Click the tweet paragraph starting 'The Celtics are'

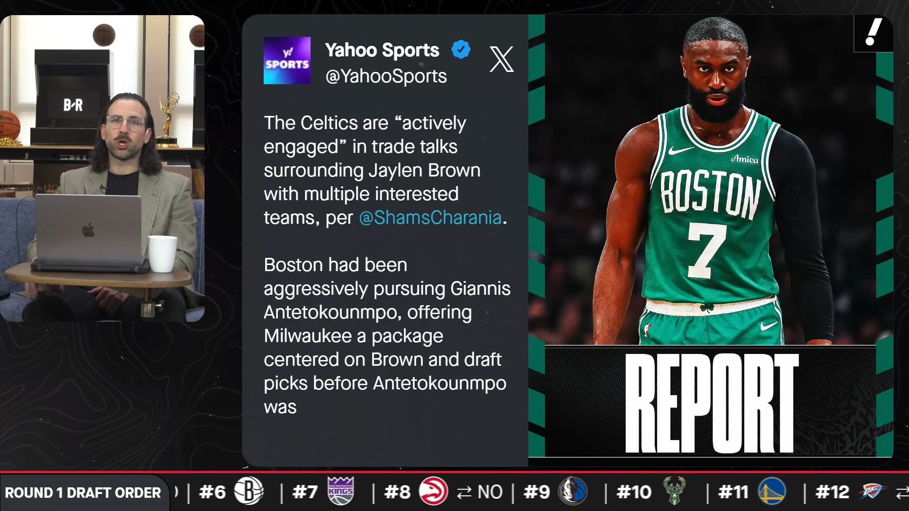click(x=385, y=170)
